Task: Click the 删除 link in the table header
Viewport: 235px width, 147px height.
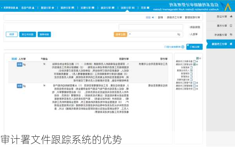Action: (x=14, y=59)
